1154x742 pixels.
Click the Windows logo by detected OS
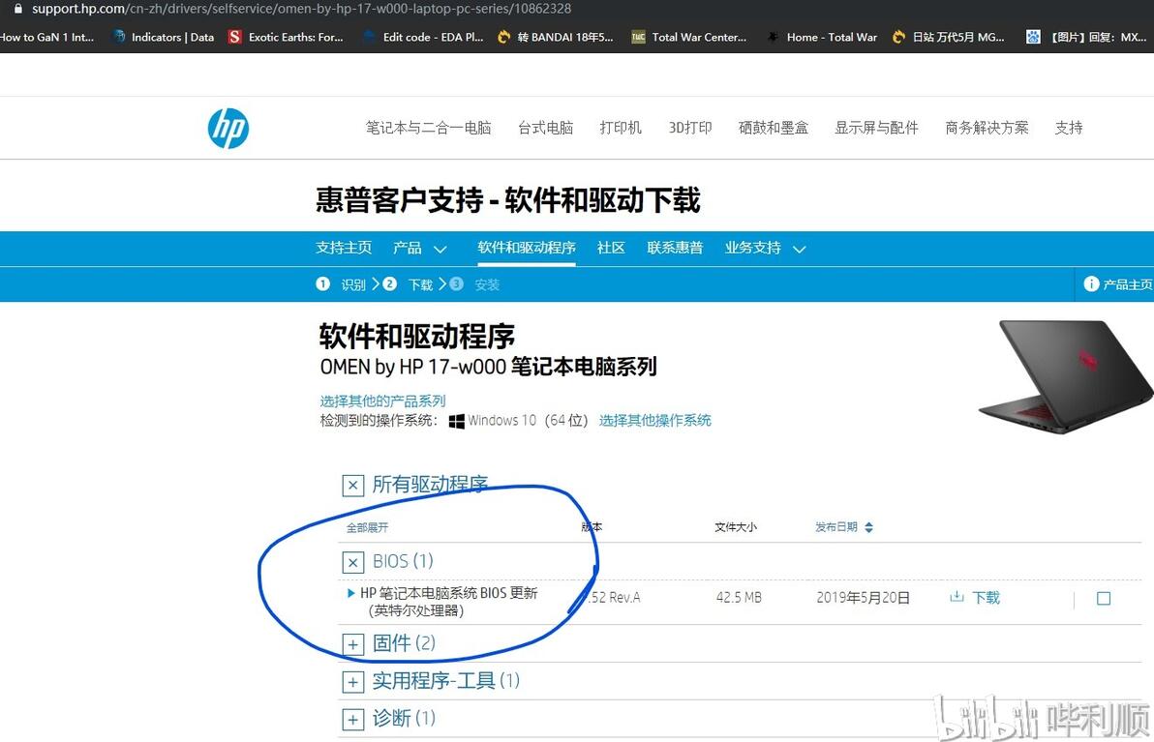point(456,422)
